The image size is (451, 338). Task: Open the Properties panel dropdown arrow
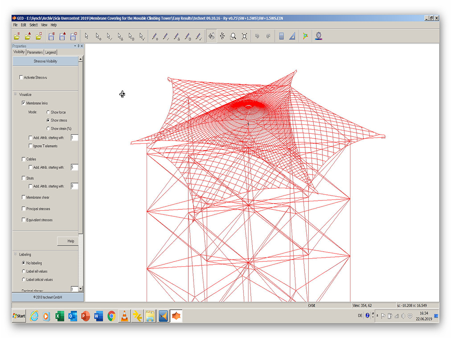(x=75, y=46)
